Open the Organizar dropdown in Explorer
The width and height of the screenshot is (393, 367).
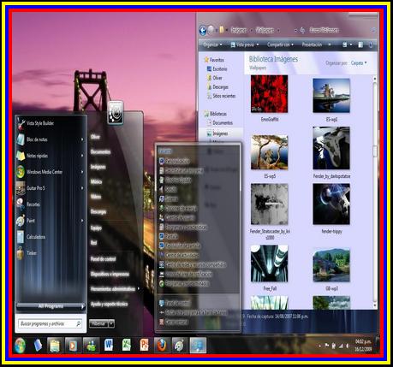(x=212, y=44)
